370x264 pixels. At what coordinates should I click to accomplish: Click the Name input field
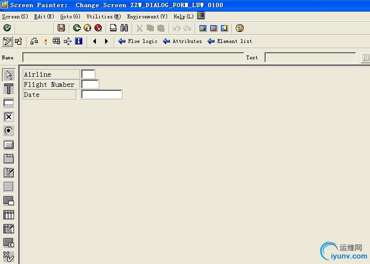pyautogui.click(x=133, y=57)
